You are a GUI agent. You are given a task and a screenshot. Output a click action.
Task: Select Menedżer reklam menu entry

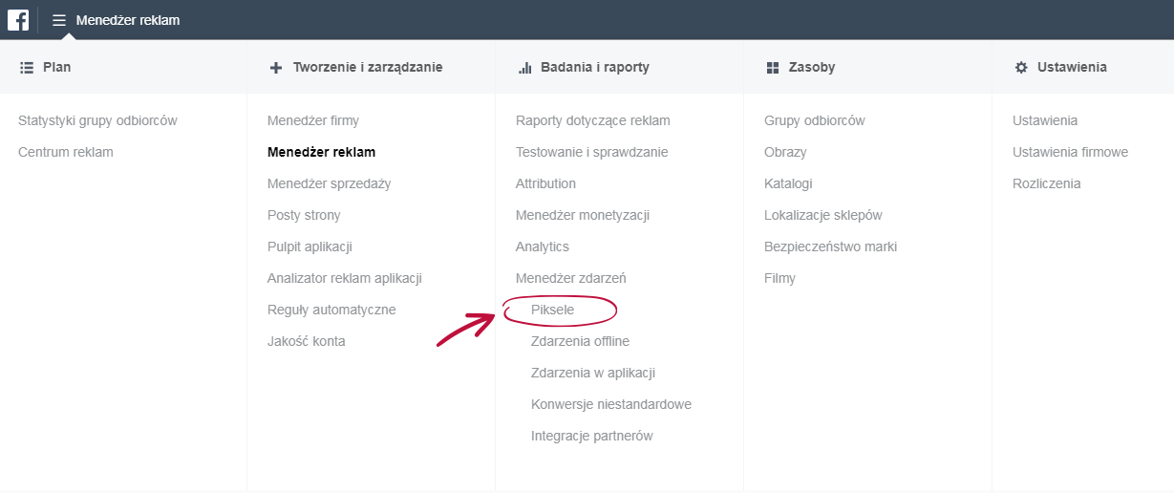coord(321,152)
